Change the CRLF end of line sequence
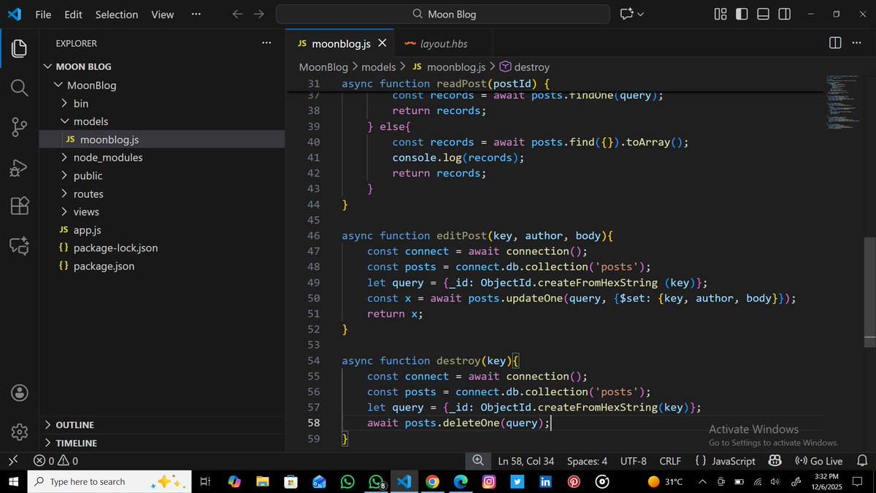The width and height of the screenshot is (876, 493). pyautogui.click(x=670, y=461)
